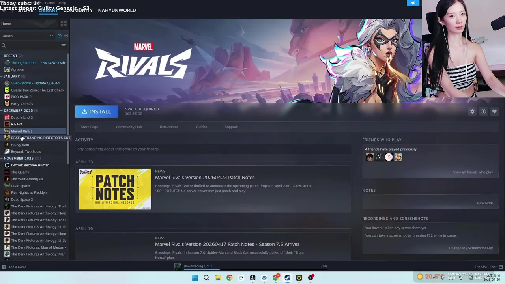This screenshot has height=284, width=505.
Task: Click first friend avatar in Friends Who Play
Action: coord(369,157)
